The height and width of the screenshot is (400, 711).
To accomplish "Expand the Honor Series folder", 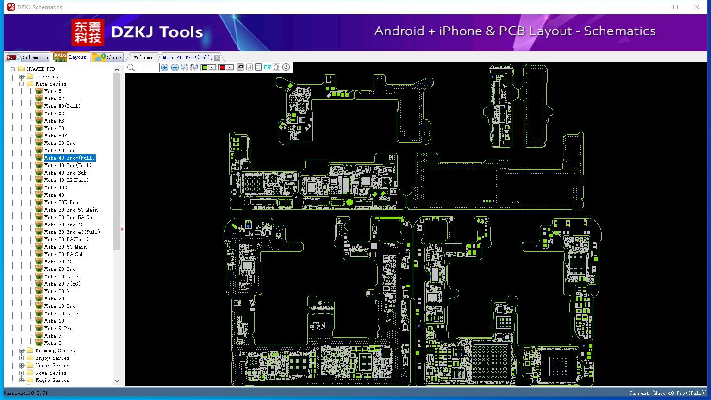I will (x=22, y=365).
